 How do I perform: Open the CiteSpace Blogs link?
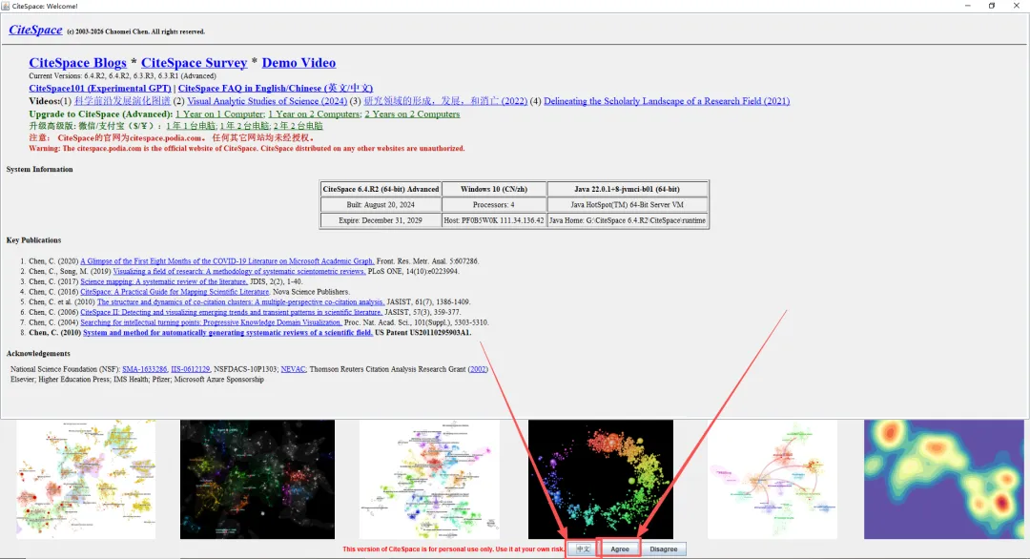[x=77, y=62]
